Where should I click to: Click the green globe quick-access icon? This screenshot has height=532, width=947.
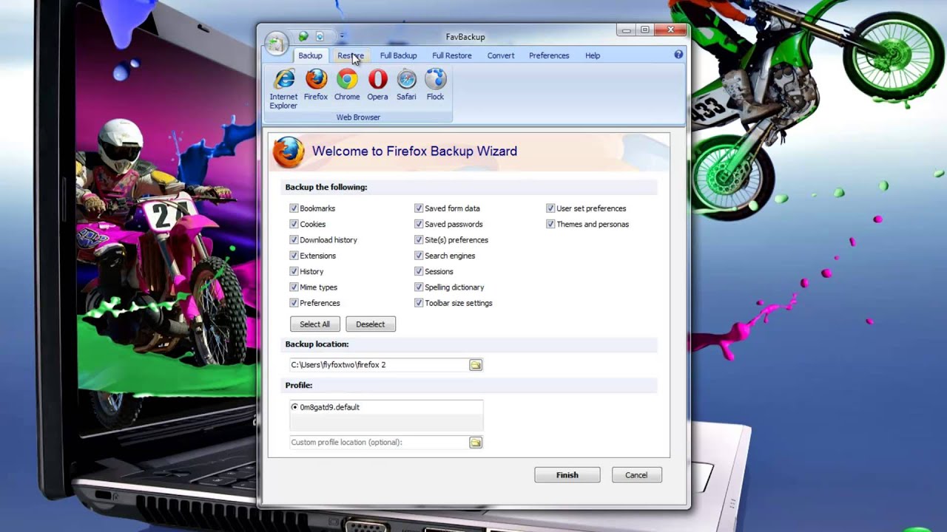[303, 36]
